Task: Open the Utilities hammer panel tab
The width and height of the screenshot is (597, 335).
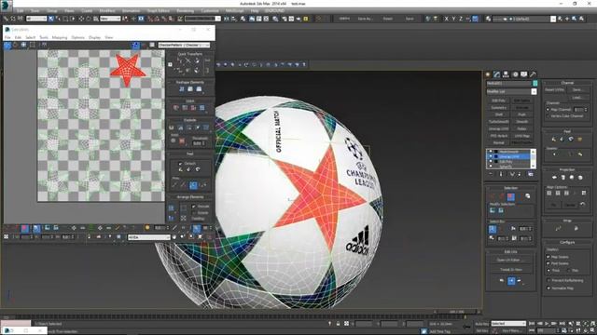Action: coord(533,74)
